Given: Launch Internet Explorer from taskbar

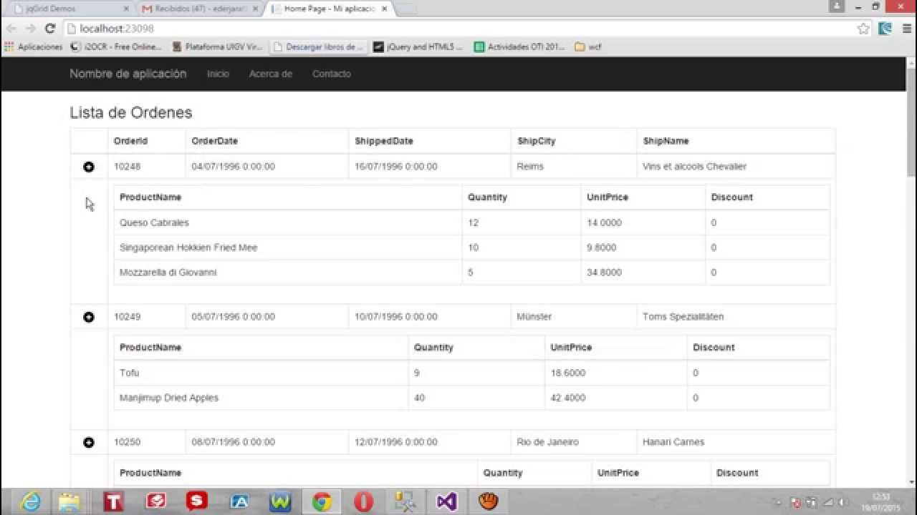Looking at the screenshot, I should point(31,501).
